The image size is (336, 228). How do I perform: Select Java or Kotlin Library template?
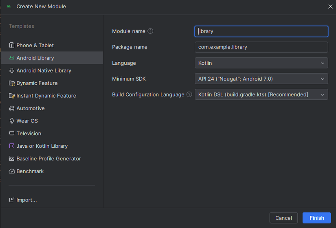click(52, 146)
